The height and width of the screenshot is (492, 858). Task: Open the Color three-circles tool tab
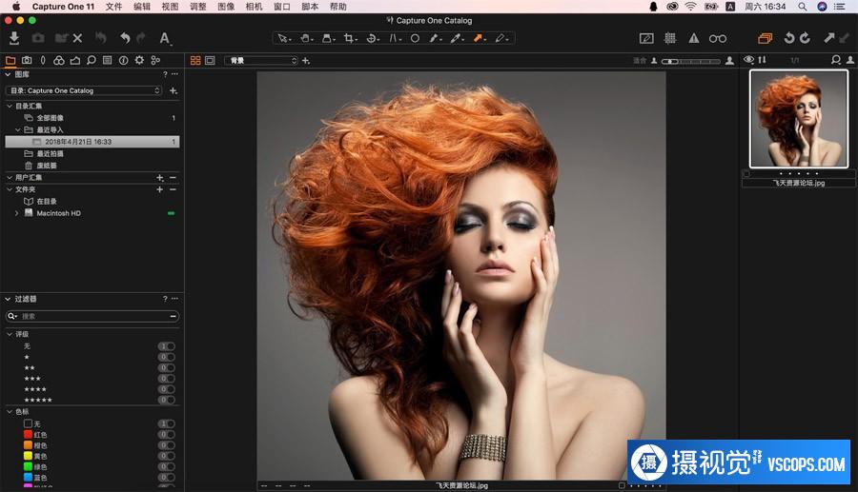(58, 60)
